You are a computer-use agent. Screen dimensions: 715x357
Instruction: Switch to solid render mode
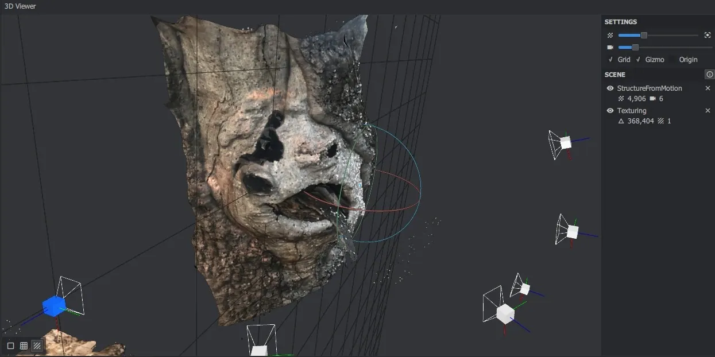click(x=10, y=346)
